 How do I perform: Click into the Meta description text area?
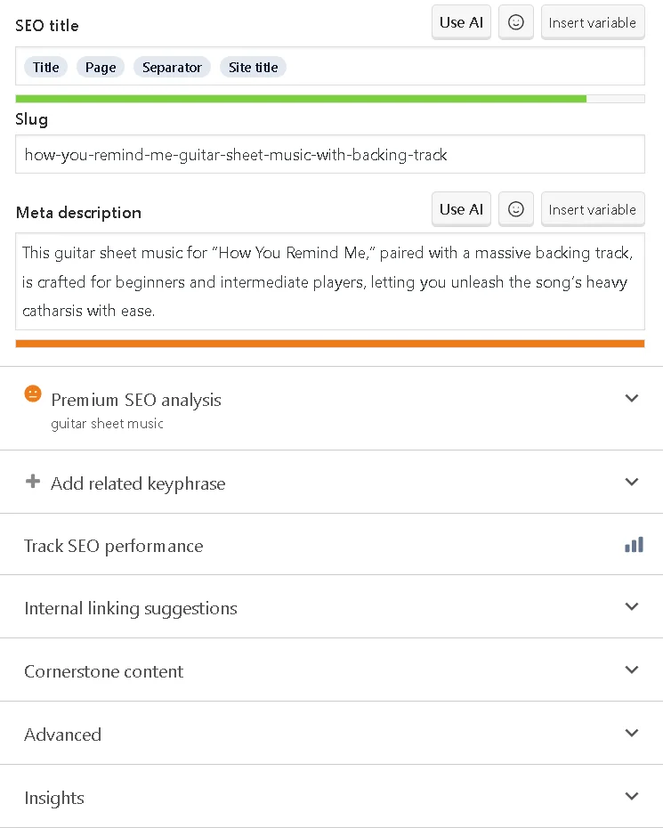pos(330,282)
